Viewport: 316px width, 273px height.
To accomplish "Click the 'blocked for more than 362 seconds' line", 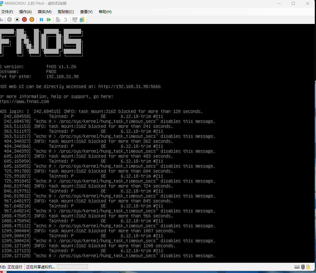I will pyautogui.click(x=89, y=141).
